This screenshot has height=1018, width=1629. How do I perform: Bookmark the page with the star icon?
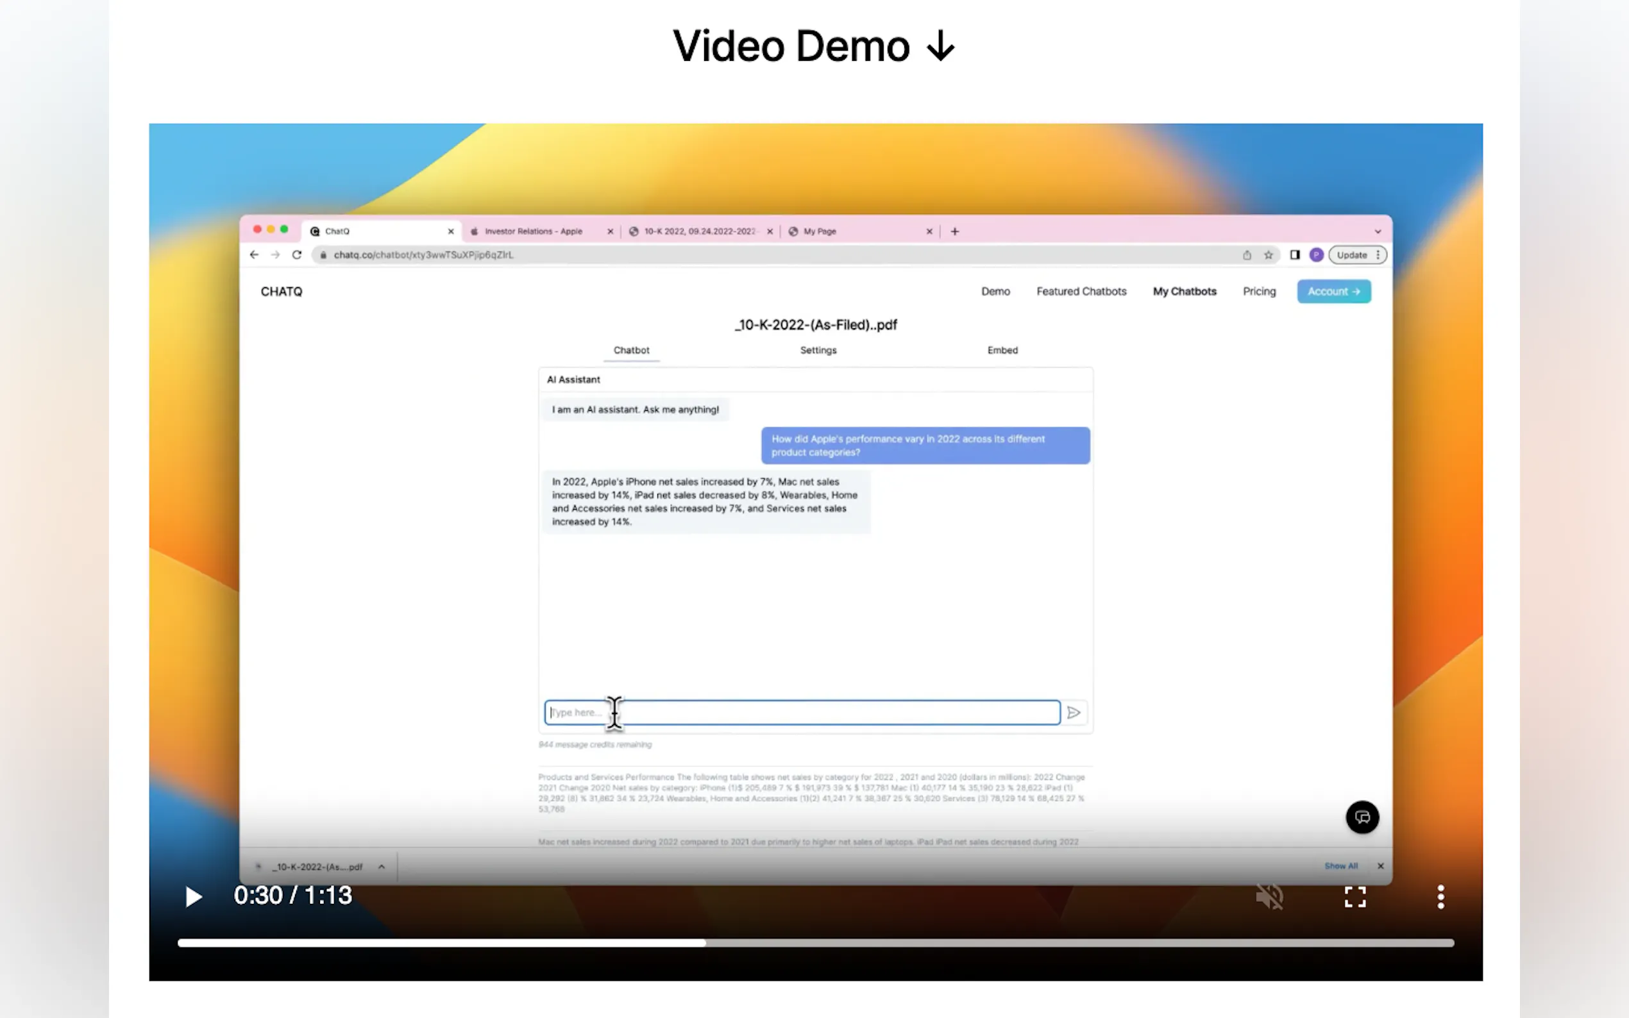(x=1268, y=254)
